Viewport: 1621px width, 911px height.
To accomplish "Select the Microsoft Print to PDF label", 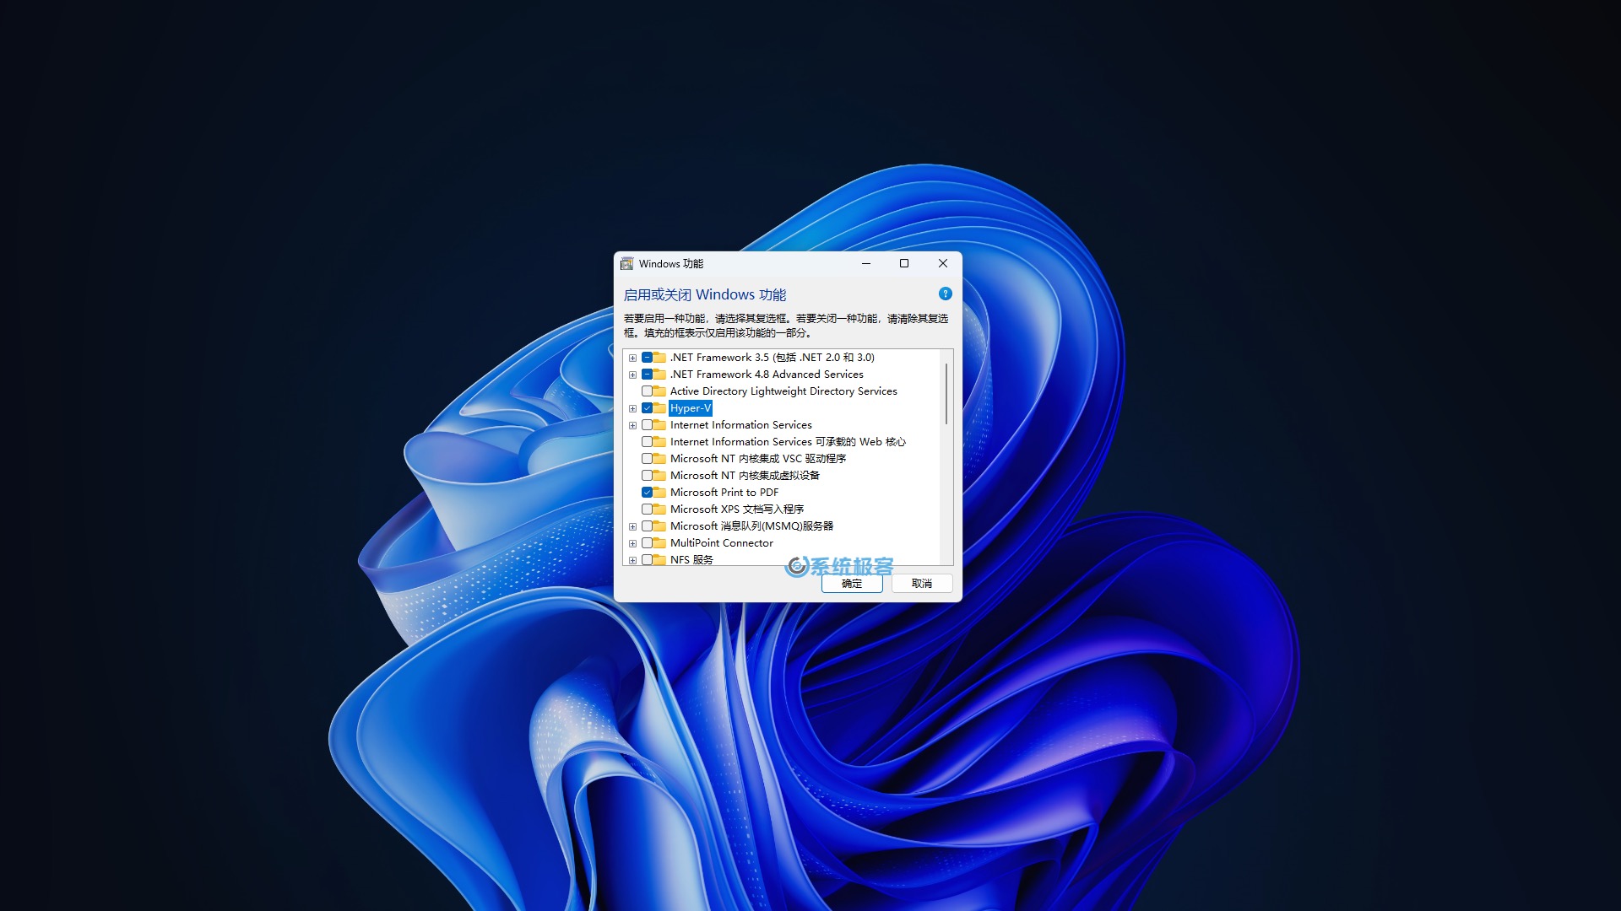I will tap(724, 493).
